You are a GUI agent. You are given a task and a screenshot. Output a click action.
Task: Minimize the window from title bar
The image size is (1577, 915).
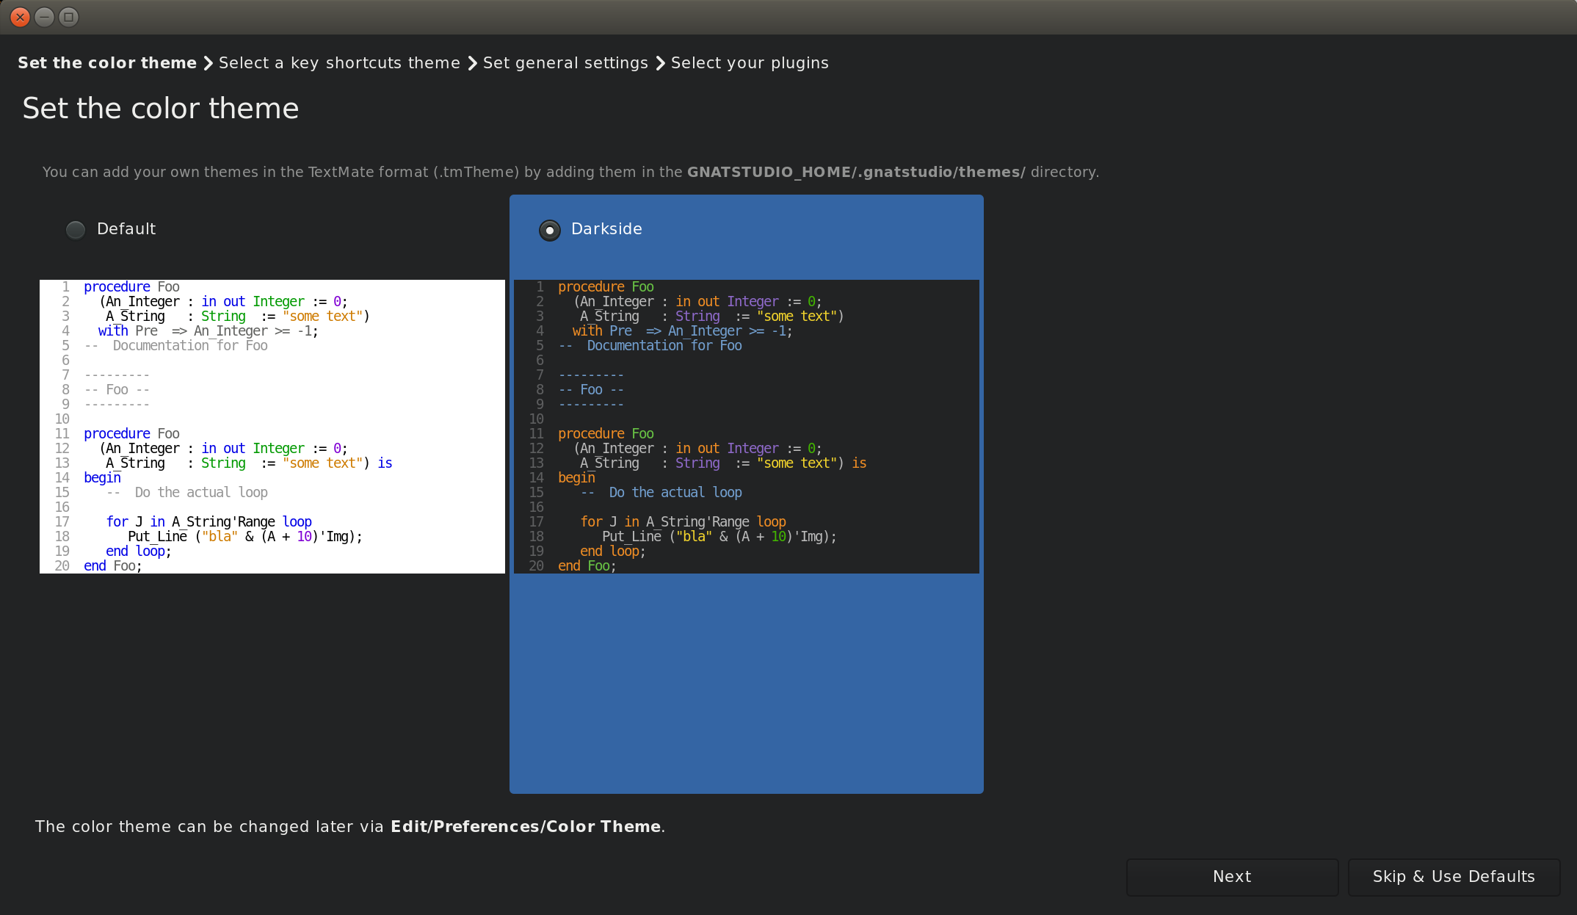click(44, 17)
